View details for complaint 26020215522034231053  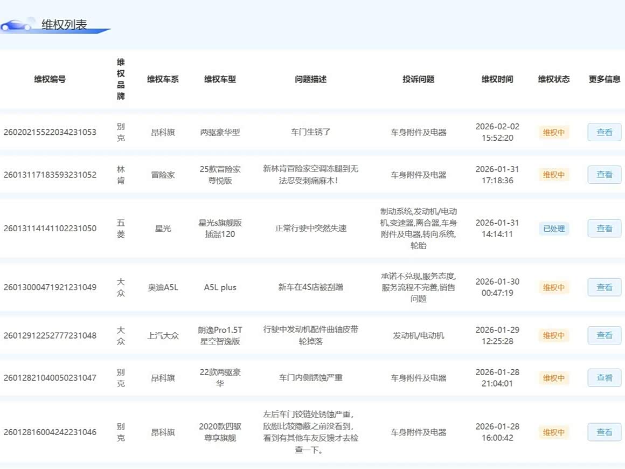pos(604,132)
